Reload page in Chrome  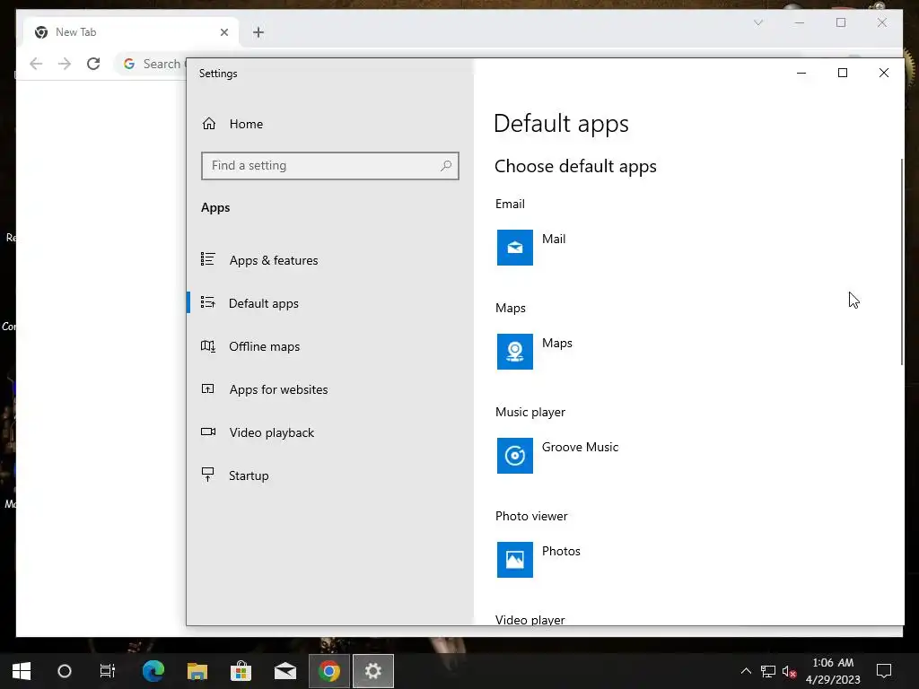(x=93, y=64)
